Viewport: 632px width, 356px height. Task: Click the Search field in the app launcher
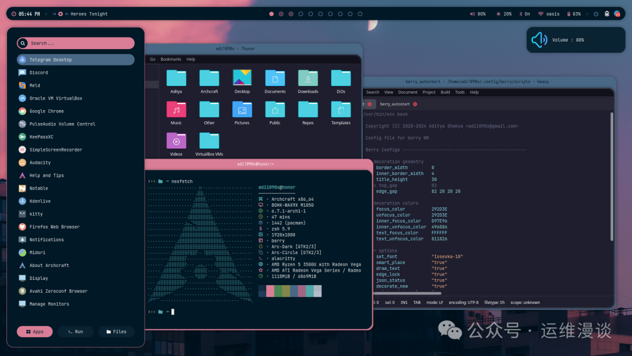75,43
